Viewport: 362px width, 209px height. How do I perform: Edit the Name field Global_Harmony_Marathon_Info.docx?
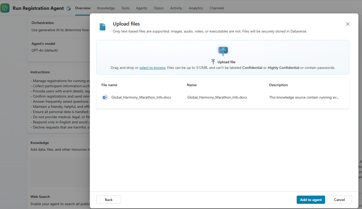217,97
